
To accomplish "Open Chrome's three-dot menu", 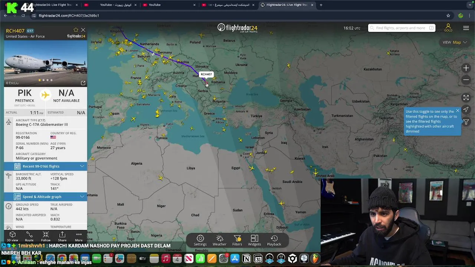I will click(470, 16).
